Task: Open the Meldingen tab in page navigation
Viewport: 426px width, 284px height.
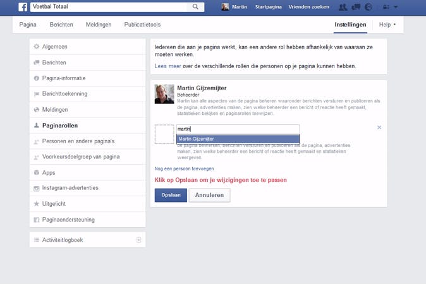Action: pyautogui.click(x=99, y=25)
